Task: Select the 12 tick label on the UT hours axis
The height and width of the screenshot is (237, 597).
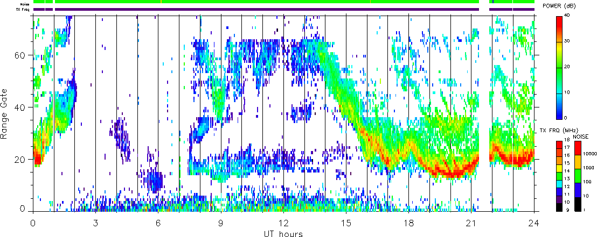Action: [283, 222]
